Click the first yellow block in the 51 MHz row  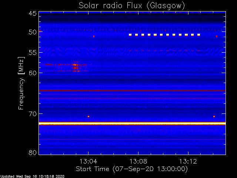[130, 35]
